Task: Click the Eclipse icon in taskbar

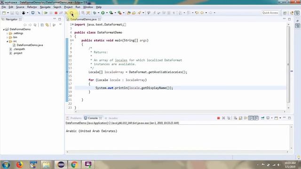Action: (61, 165)
